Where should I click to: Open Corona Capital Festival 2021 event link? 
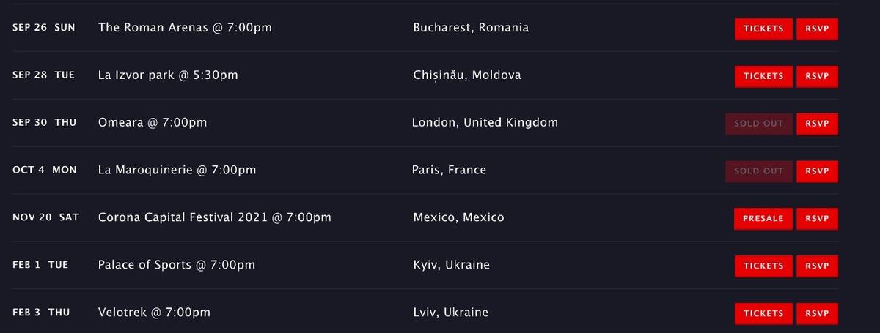(214, 217)
